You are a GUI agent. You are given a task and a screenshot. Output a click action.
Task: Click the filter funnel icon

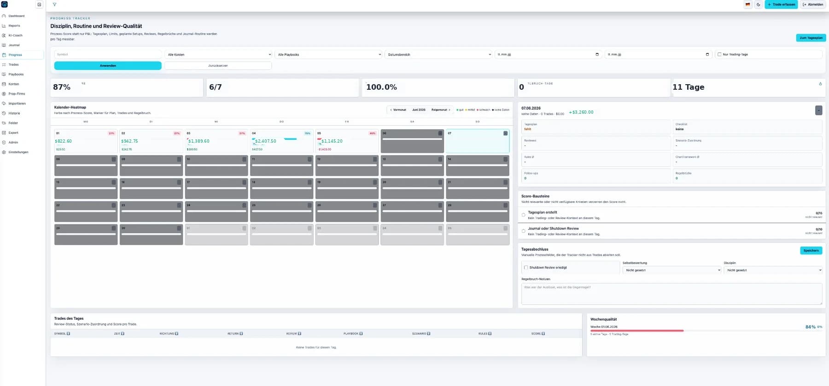[x=54, y=5]
